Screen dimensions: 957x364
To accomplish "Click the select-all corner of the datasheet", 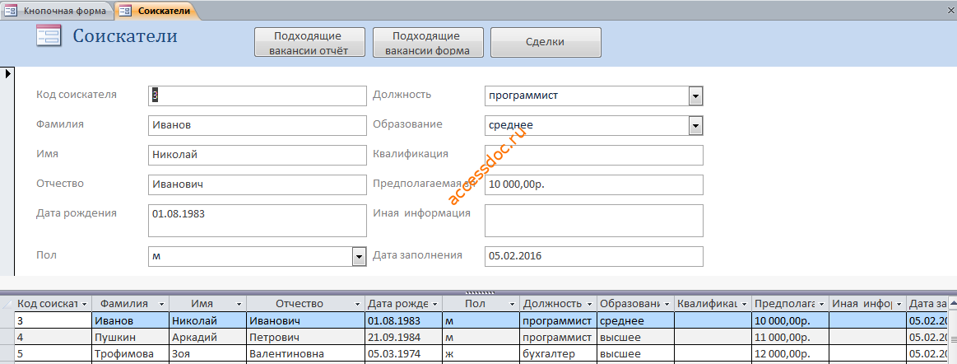I will click(7, 304).
